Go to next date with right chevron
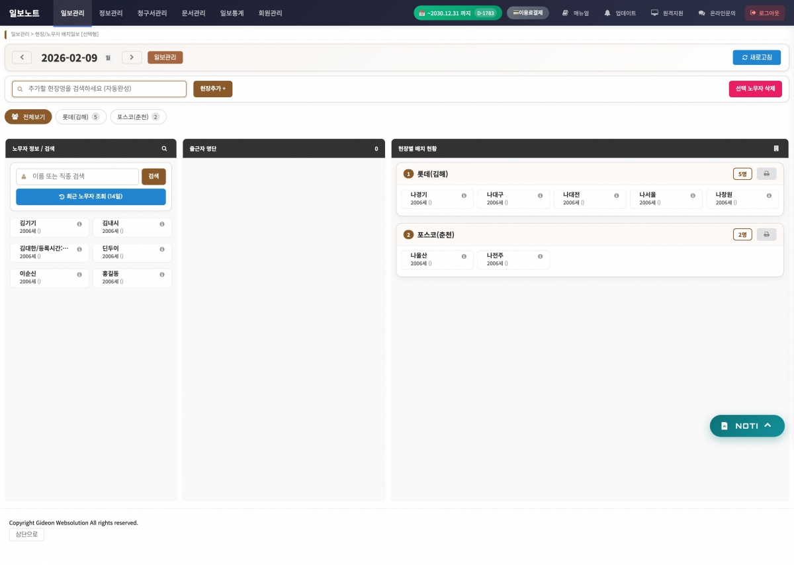Screen dimensions: 794x565 132,58
